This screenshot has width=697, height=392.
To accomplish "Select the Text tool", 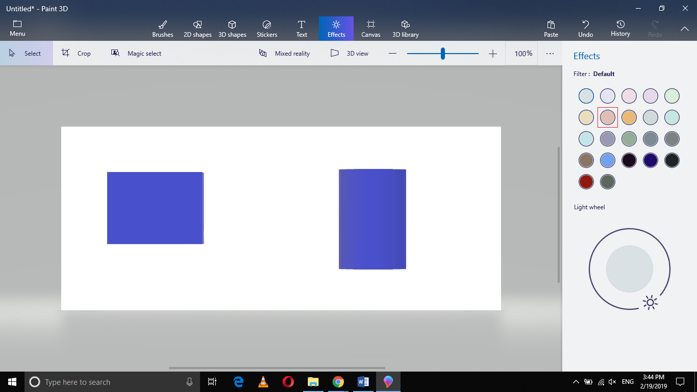I will [x=302, y=28].
